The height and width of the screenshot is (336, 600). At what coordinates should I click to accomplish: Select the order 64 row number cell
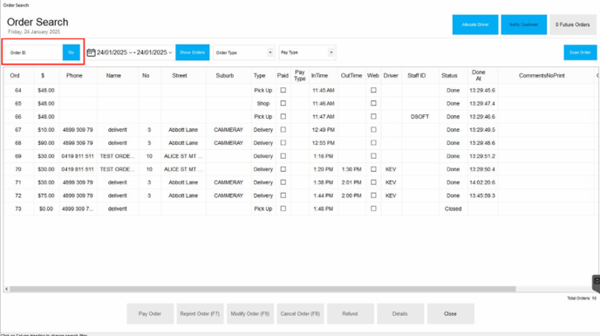[x=18, y=91]
